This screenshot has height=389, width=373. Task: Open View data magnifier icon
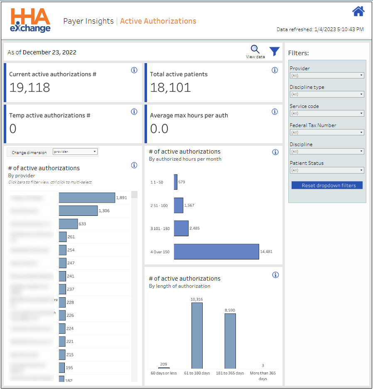(x=255, y=50)
